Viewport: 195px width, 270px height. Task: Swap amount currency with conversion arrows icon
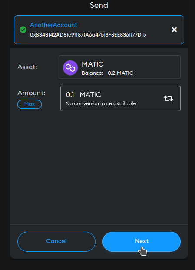click(169, 98)
